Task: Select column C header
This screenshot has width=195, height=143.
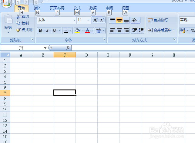Action: pos(65,55)
